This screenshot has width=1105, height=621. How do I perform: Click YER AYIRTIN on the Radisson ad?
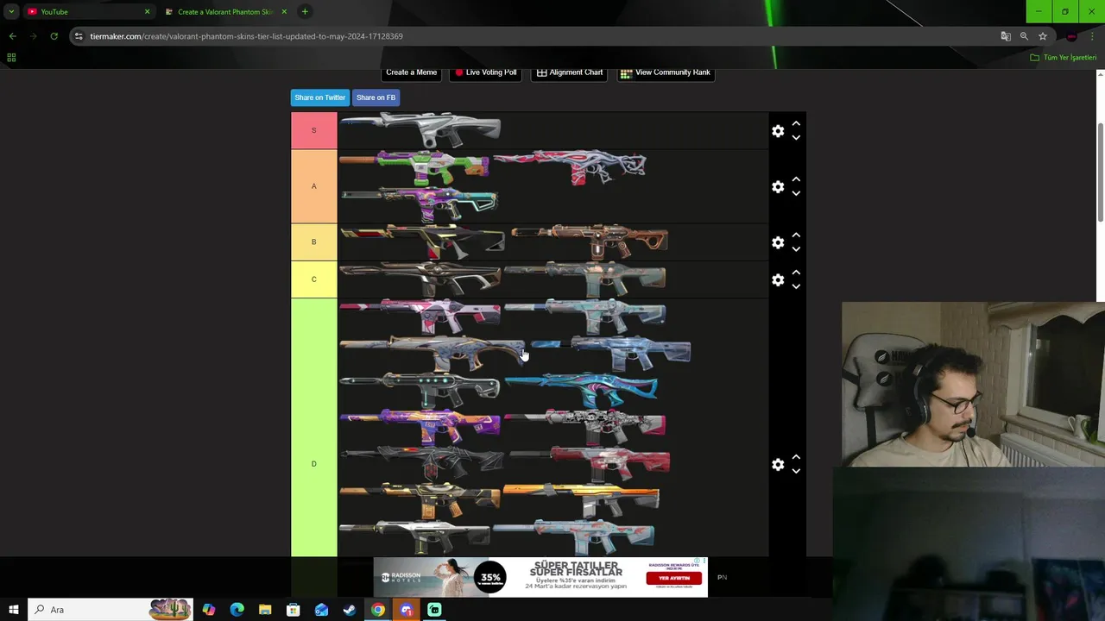pyautogui.click(x=673, y=578)
